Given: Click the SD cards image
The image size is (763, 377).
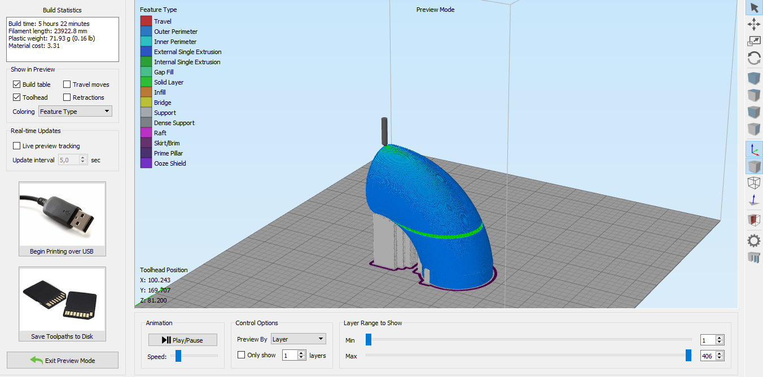Looking at the screenshot, I should (x=62, y=300).
